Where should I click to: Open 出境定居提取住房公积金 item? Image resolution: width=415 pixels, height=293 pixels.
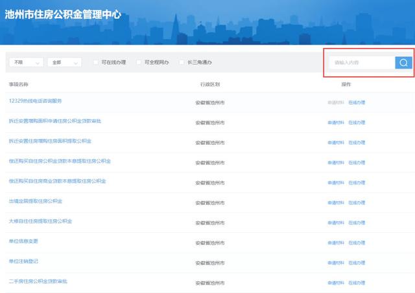[36, 201]
